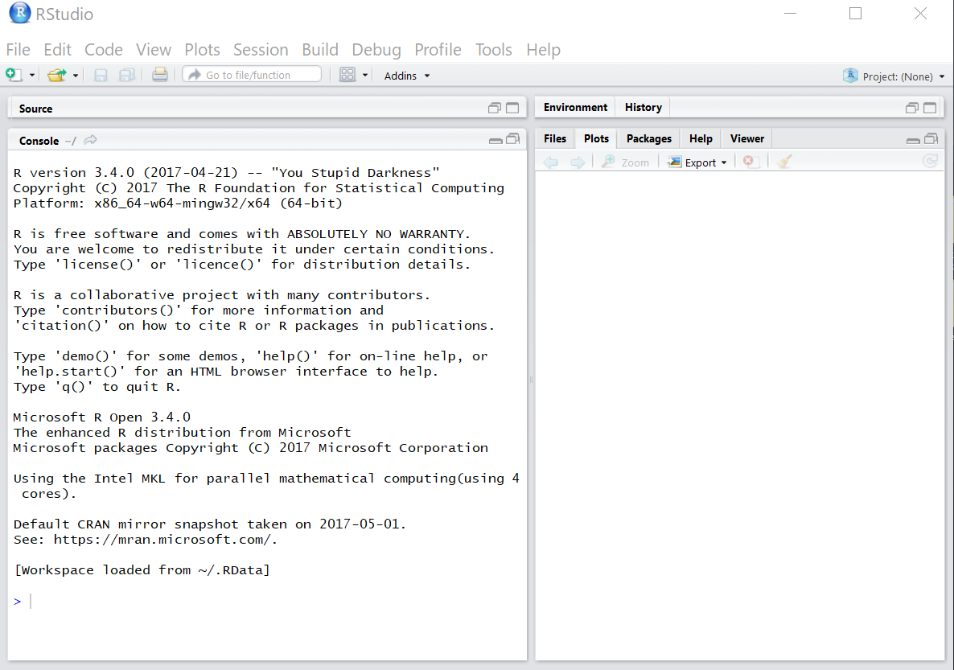Image resolution: width=954 pixels, height=670 pixels.
Task: Click the next plot arrow
Action: (x=578, y=162)
